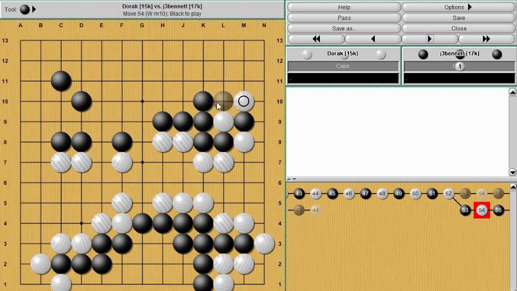517x291 pixels.
Task: Select move 47 in the game tree
Action: [366, 194]
